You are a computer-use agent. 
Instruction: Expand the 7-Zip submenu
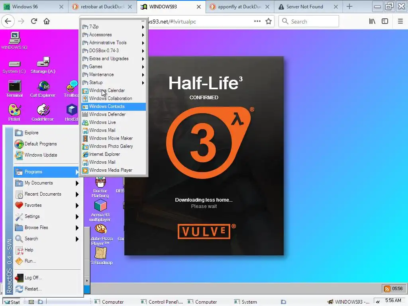tap(114, 27)
